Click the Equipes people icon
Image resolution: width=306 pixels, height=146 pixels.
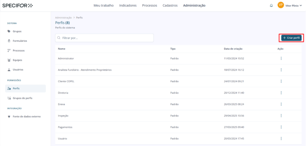coord(9,60)
